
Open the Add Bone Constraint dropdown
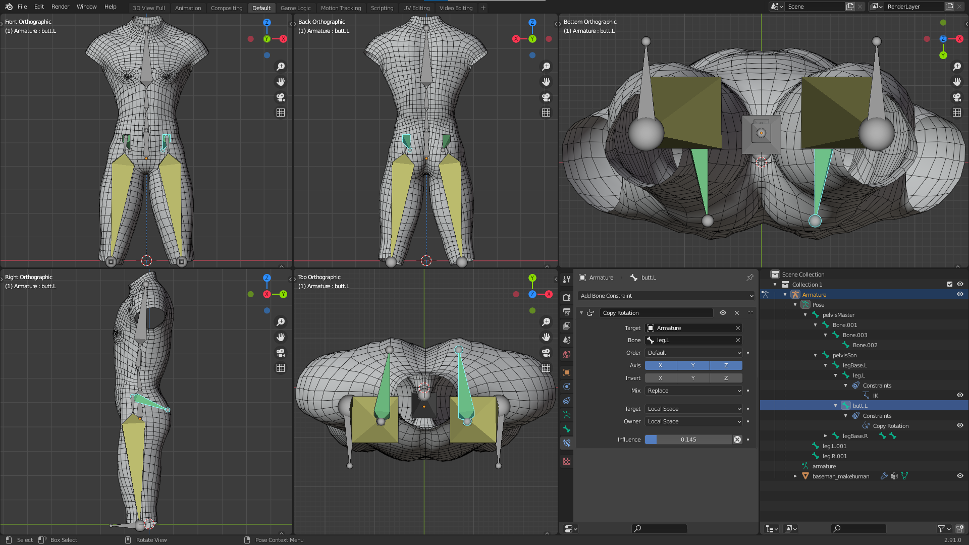tap(666, 296)
